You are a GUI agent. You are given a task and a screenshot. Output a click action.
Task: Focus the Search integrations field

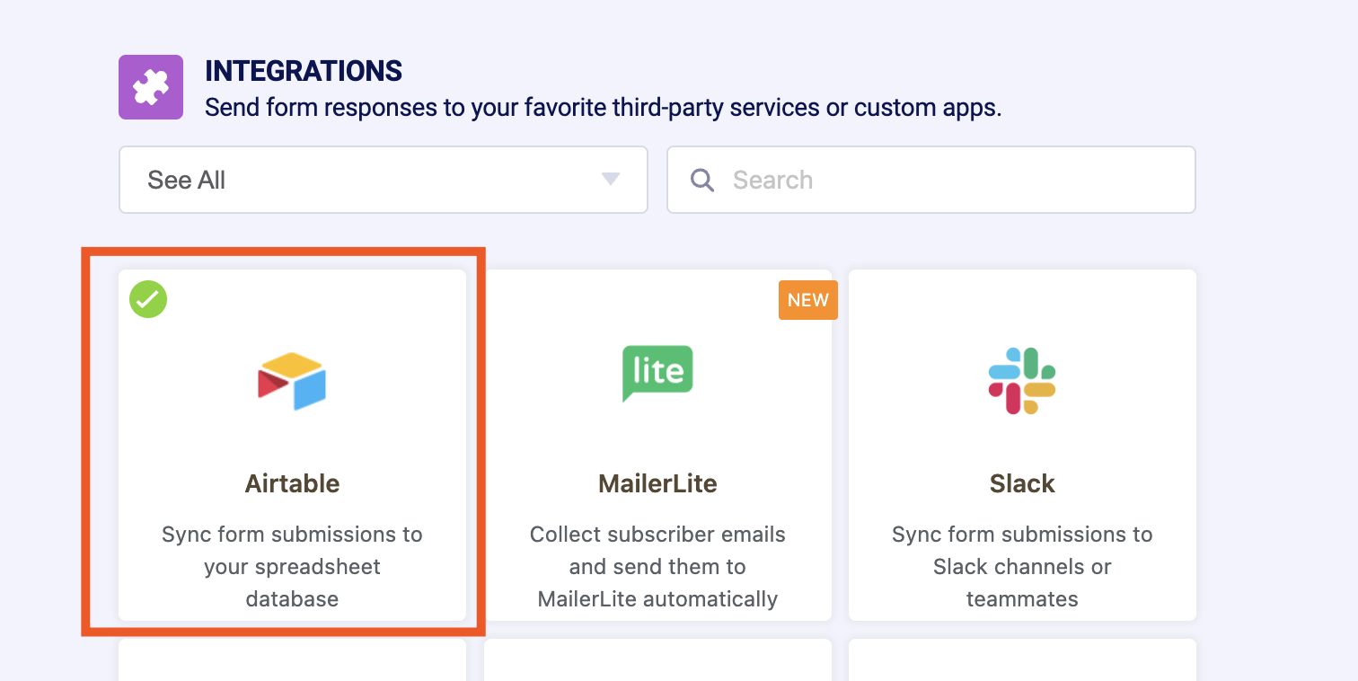coord(930,180)
